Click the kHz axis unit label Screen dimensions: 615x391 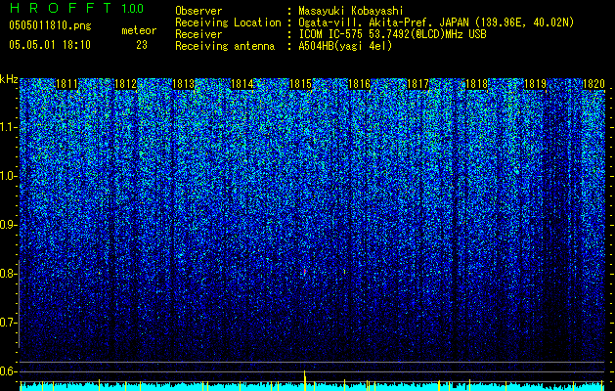coord(9,79)
